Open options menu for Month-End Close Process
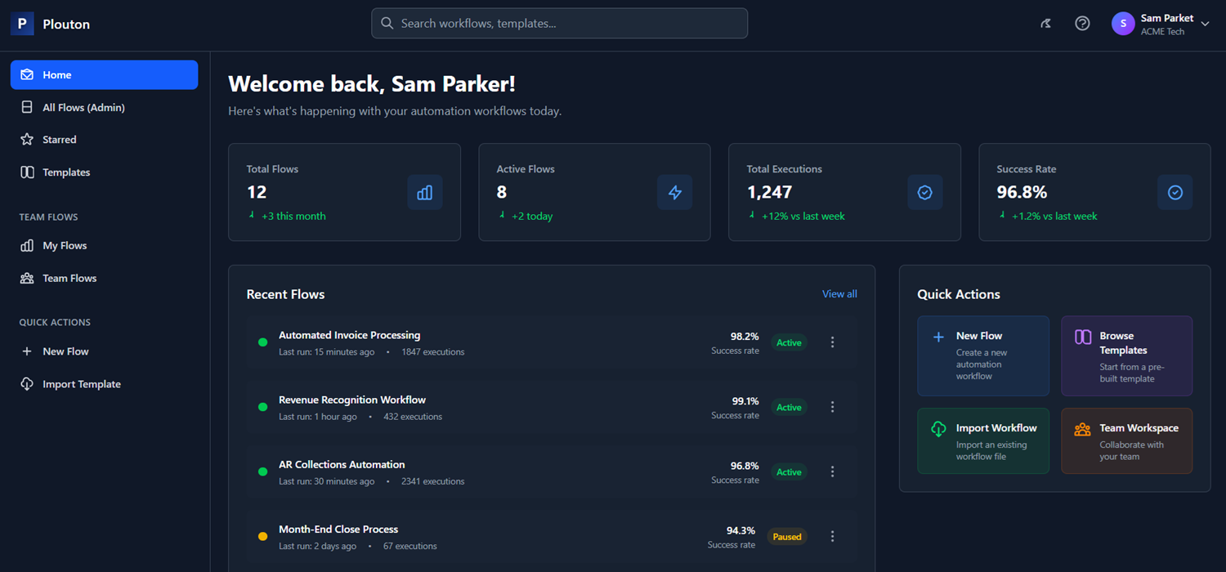Image resolution: width=1226 pixels, height=572 pixels. [832, 536]
